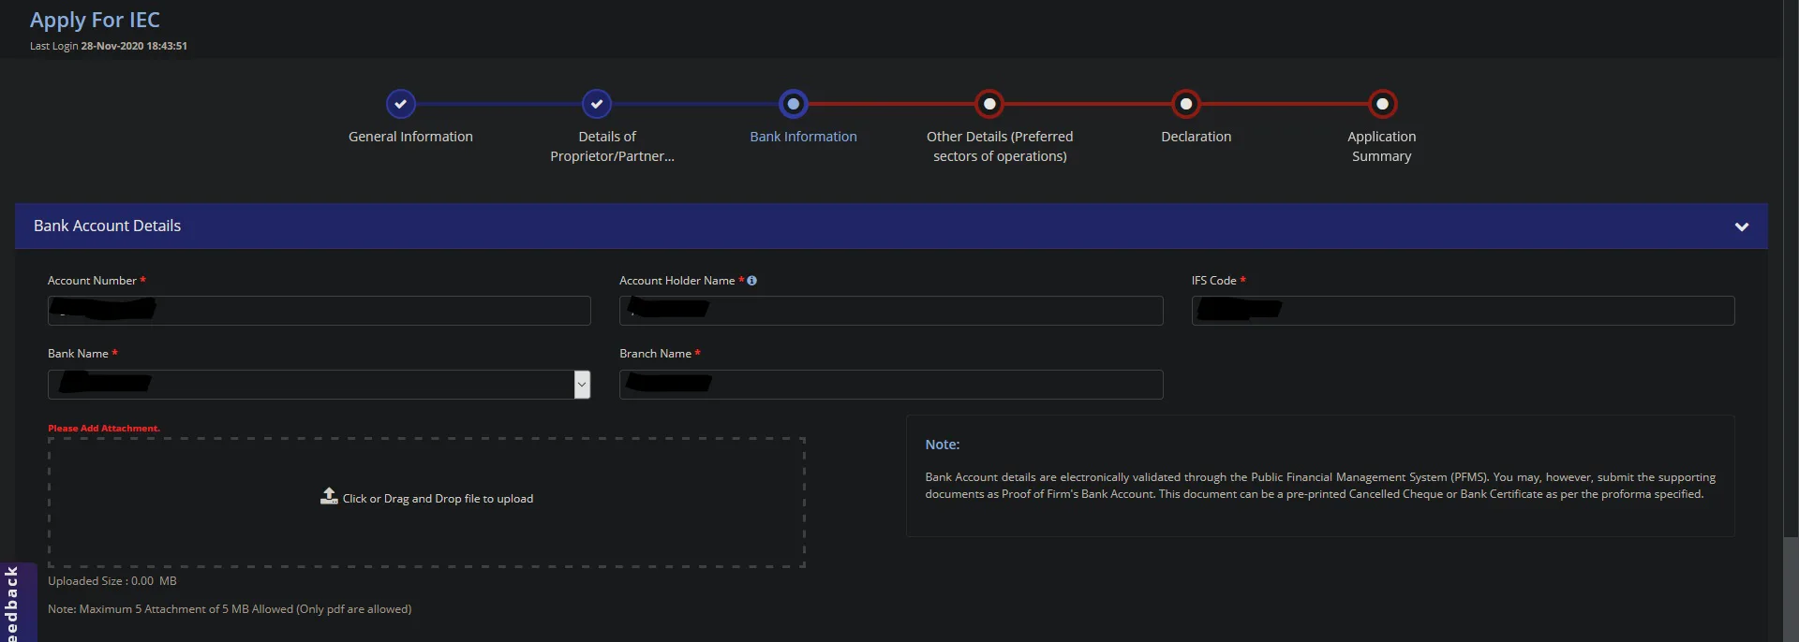Click the Application Summary step circle

pos(1382,104)
